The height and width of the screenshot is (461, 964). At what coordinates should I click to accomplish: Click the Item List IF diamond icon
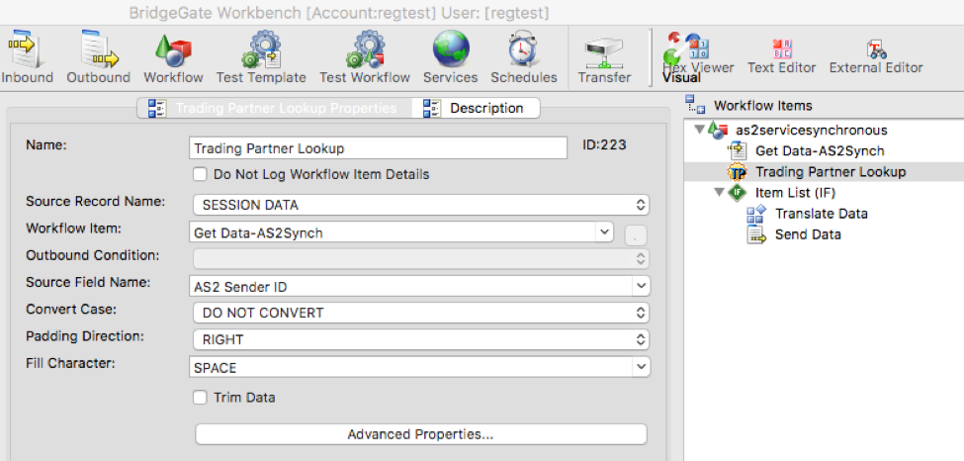coord(737,193)
